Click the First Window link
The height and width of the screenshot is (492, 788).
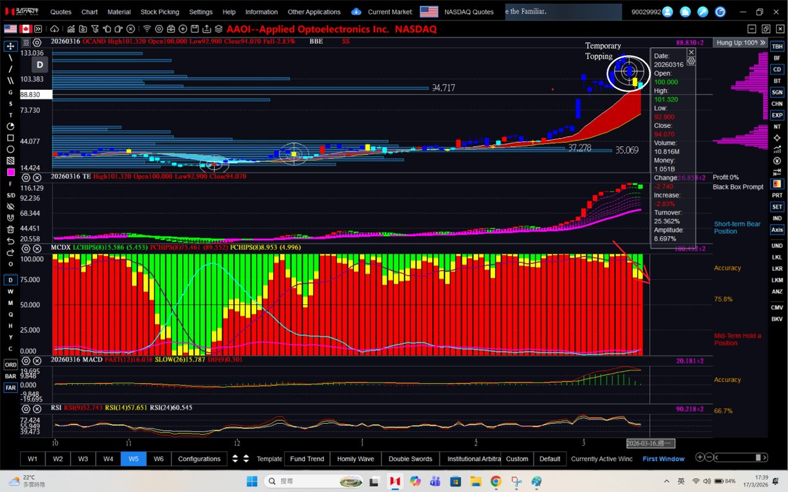[x=663, y=459]
